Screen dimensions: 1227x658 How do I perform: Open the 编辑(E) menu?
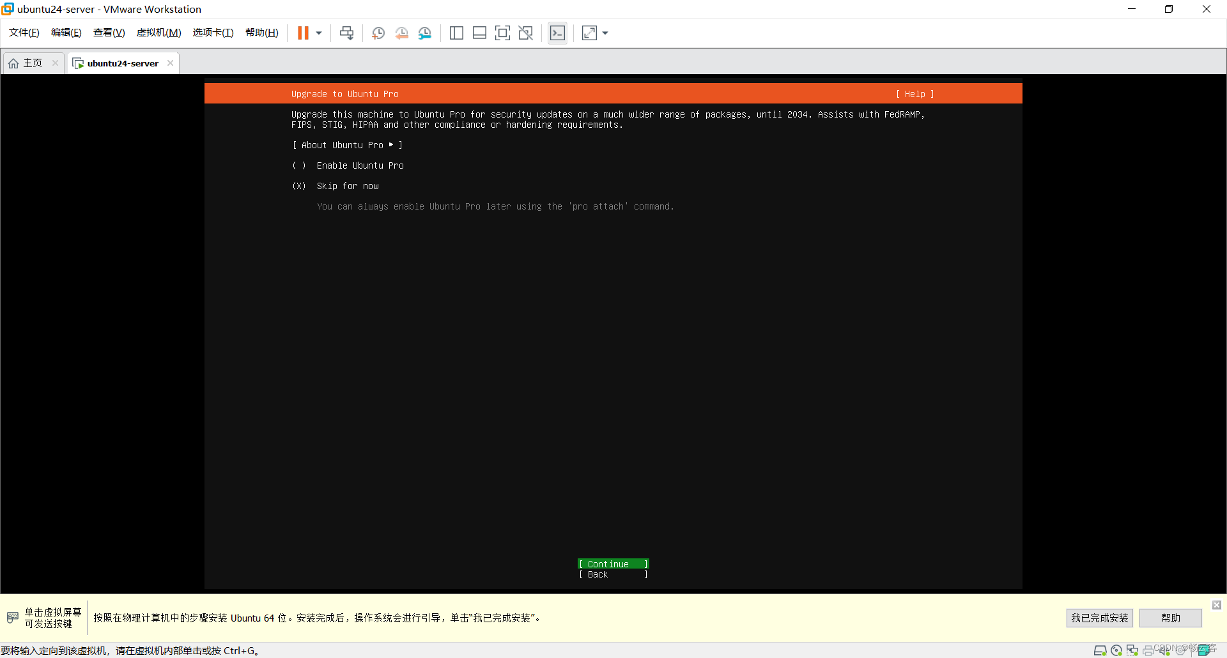66,33
